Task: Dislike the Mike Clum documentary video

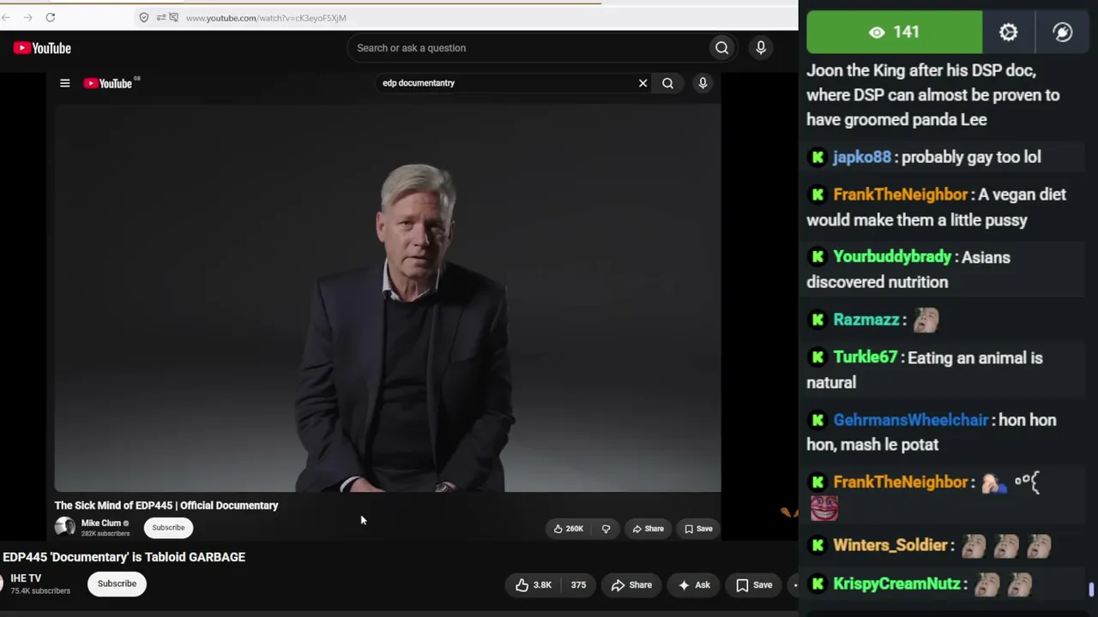Action: [x=606, y=529]
